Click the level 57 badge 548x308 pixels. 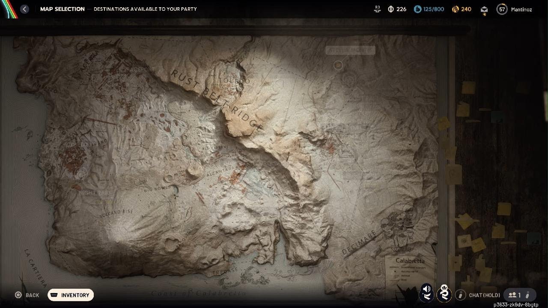pyautogui.click(x=502, y=9)
